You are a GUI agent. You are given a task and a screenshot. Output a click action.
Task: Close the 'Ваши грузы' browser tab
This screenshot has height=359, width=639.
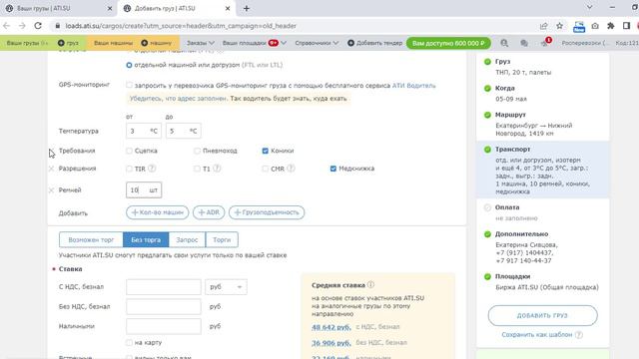(x=110, y=8)
